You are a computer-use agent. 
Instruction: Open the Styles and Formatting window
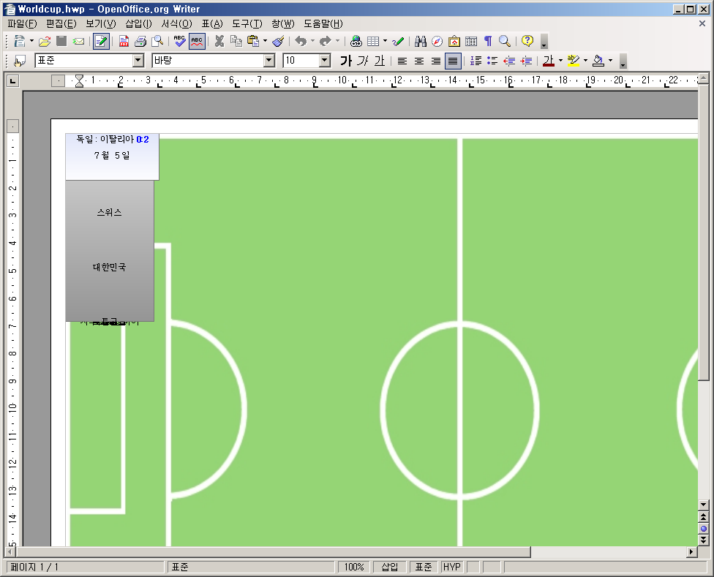click(x=20, y=61)
